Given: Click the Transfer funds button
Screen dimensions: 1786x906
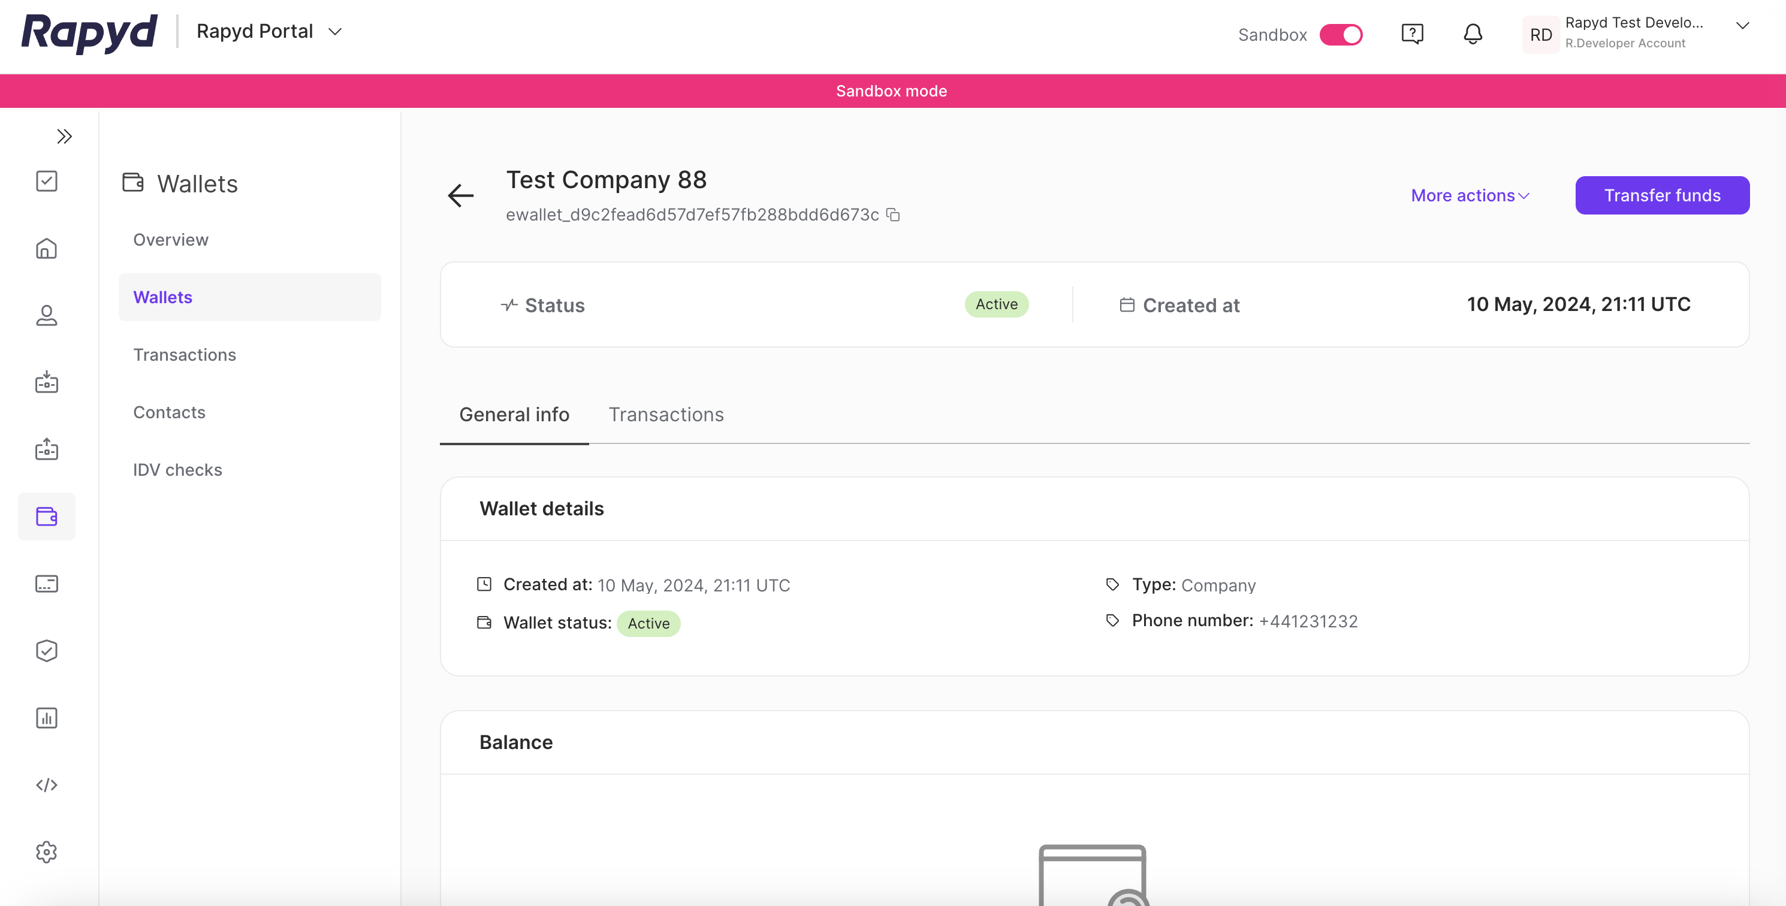Looking at the screenshot, I should pos(1661,195).
